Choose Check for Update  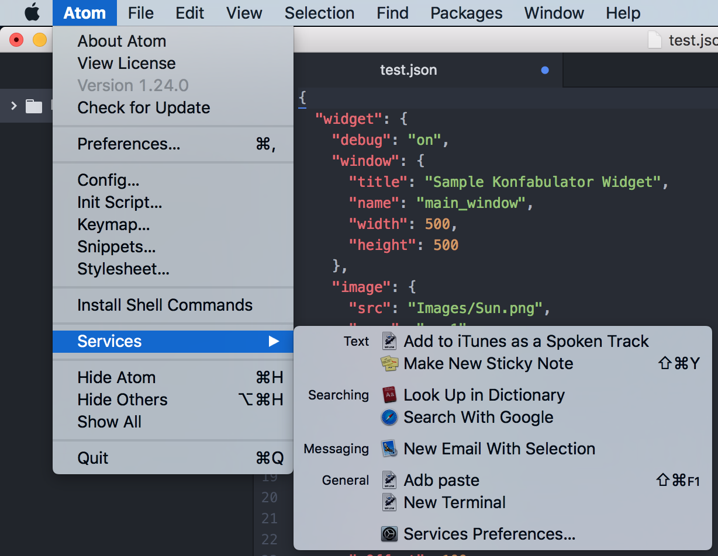point(144,108)
